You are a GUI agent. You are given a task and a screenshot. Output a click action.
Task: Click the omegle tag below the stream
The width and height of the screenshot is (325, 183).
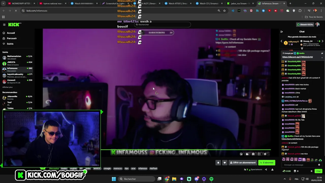click(107, 169)
